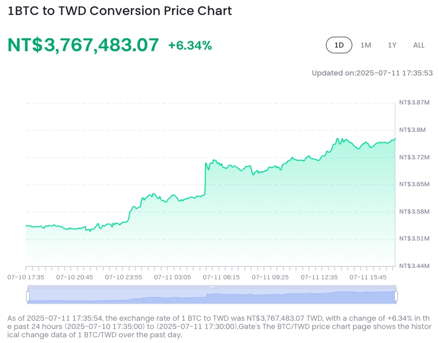Click the NT$3.44M y-axis label
Screen dimensions: 438x343
[414, 266]
